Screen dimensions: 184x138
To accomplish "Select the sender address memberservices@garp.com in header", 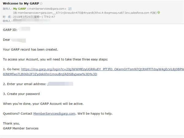I will click(47, 9).
